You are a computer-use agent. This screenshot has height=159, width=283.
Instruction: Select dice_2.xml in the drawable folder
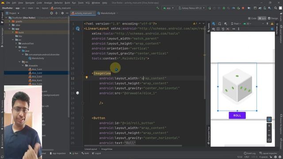click(x=37, y=73)
